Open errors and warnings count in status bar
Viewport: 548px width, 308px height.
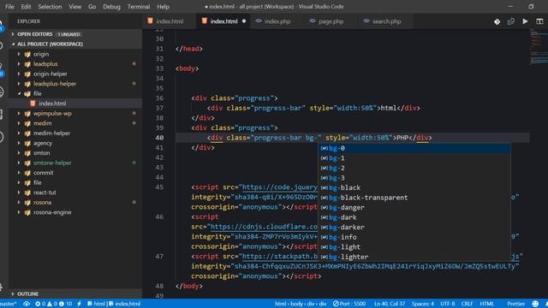pos(53,304)
